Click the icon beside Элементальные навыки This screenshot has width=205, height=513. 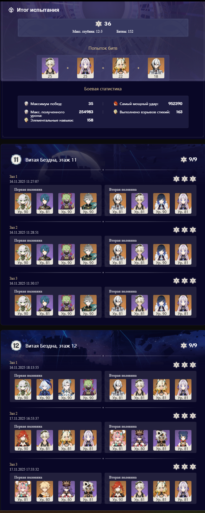coord(27,120)
